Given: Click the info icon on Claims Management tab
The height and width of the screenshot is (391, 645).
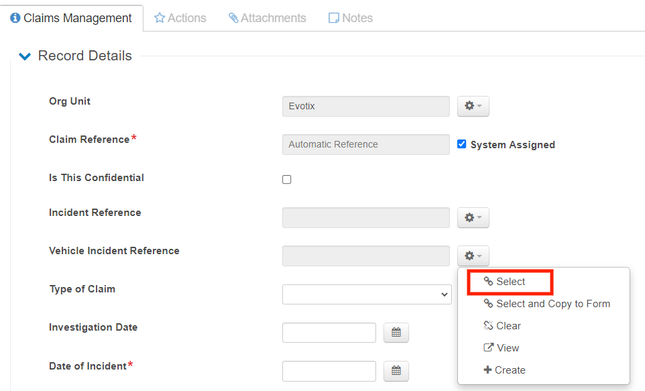Looking at the screenshot, I should coord(15,18).
